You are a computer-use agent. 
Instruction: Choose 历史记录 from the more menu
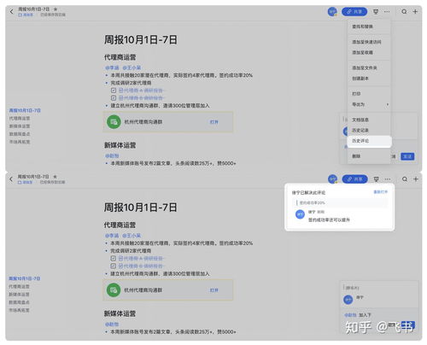click(360, 131)
